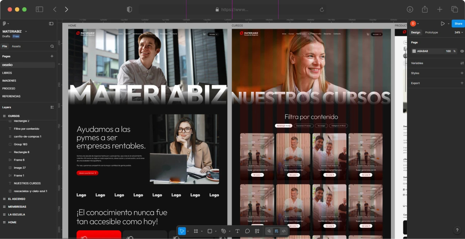Open variables settings icon in Design panel

[x=462, y=63]
